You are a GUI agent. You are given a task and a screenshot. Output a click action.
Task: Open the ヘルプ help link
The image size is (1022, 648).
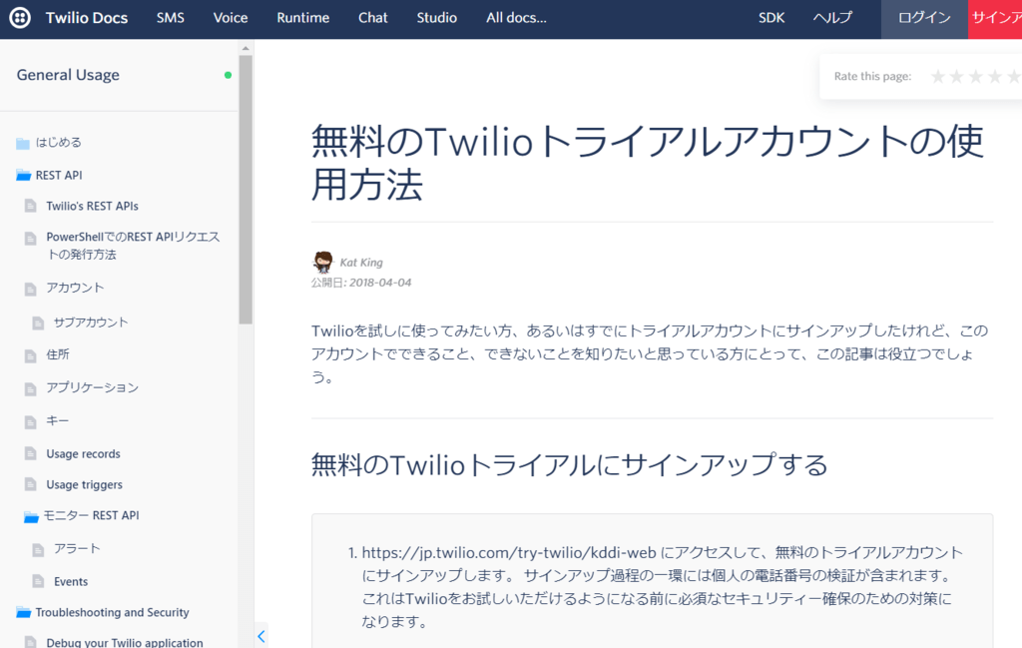click(x=832, y=18)
